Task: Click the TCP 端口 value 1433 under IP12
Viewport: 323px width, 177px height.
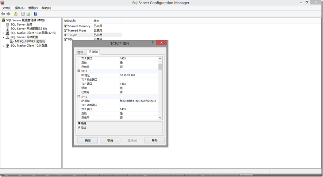Action: click(x=123, y=109)
